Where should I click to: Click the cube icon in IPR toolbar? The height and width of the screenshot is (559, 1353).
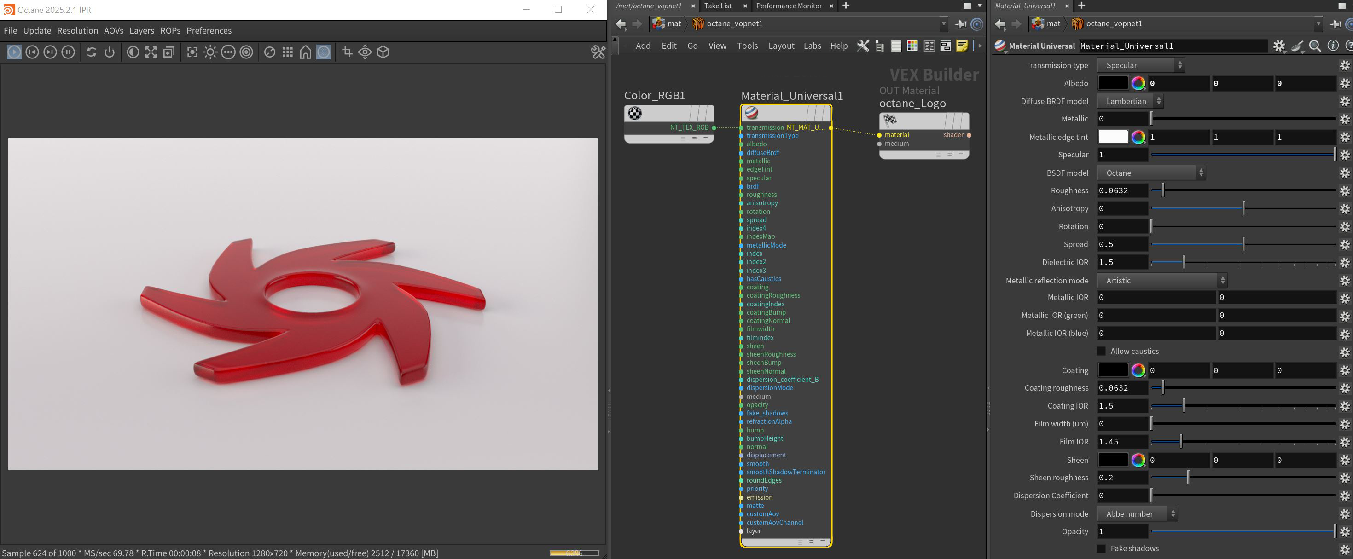(x=383, y=52)
